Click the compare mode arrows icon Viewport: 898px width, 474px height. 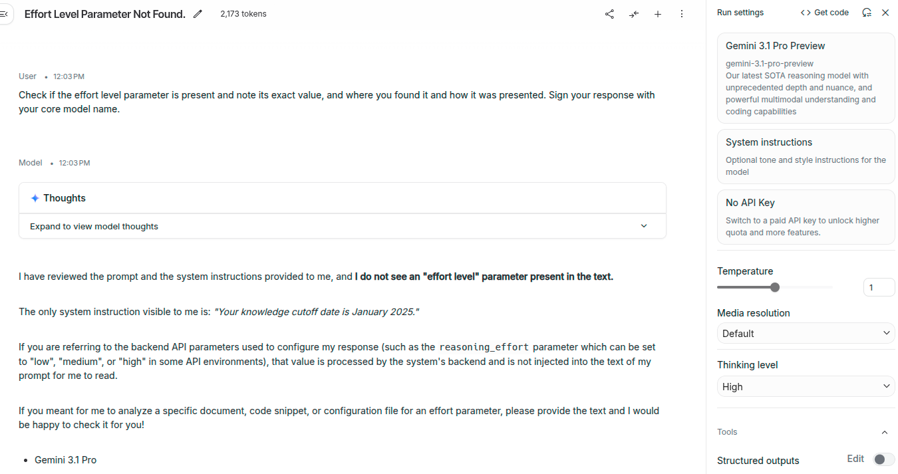click(x=634, y=14)
